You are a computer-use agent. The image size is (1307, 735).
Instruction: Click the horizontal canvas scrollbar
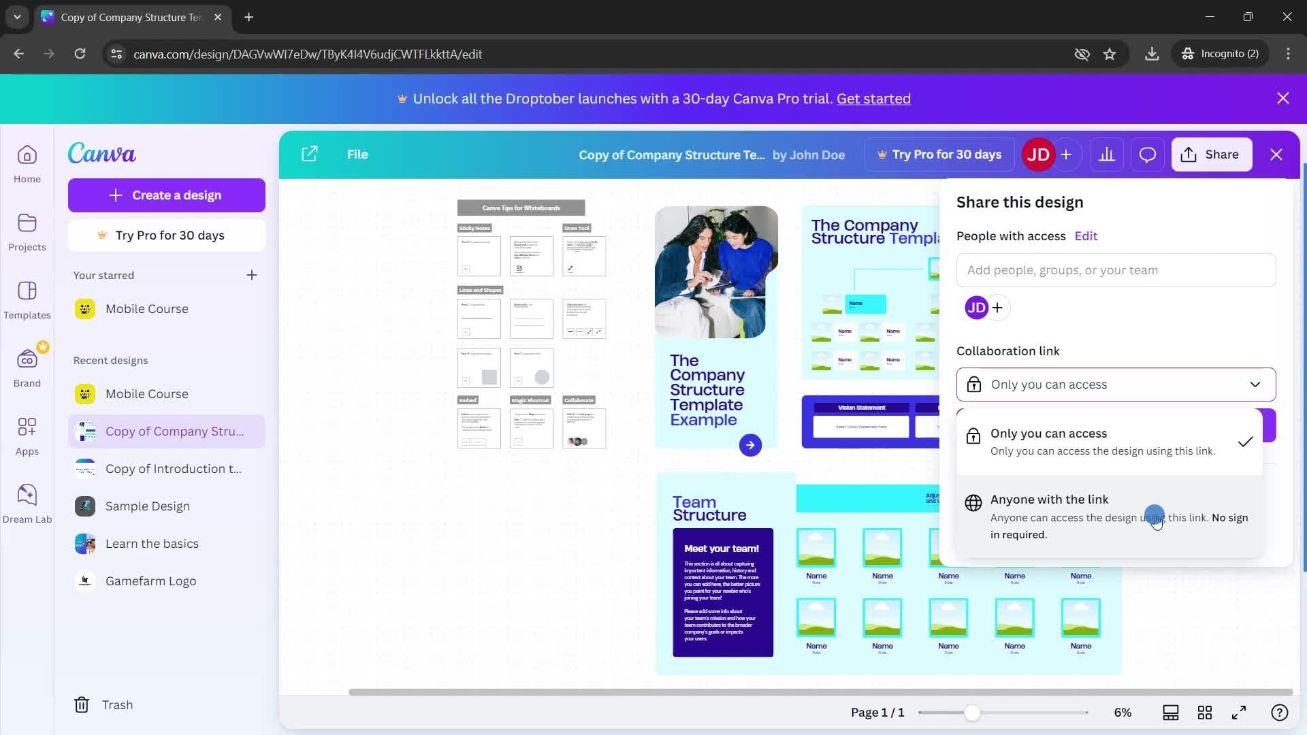[820, 692]
